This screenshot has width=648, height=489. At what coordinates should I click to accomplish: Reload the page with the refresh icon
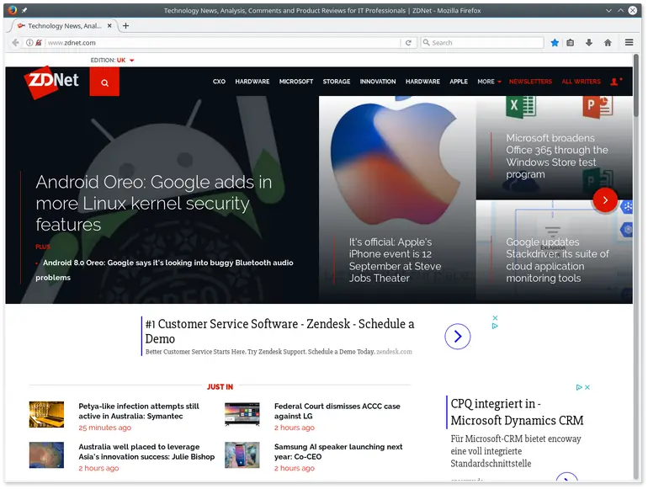point(408,43)
